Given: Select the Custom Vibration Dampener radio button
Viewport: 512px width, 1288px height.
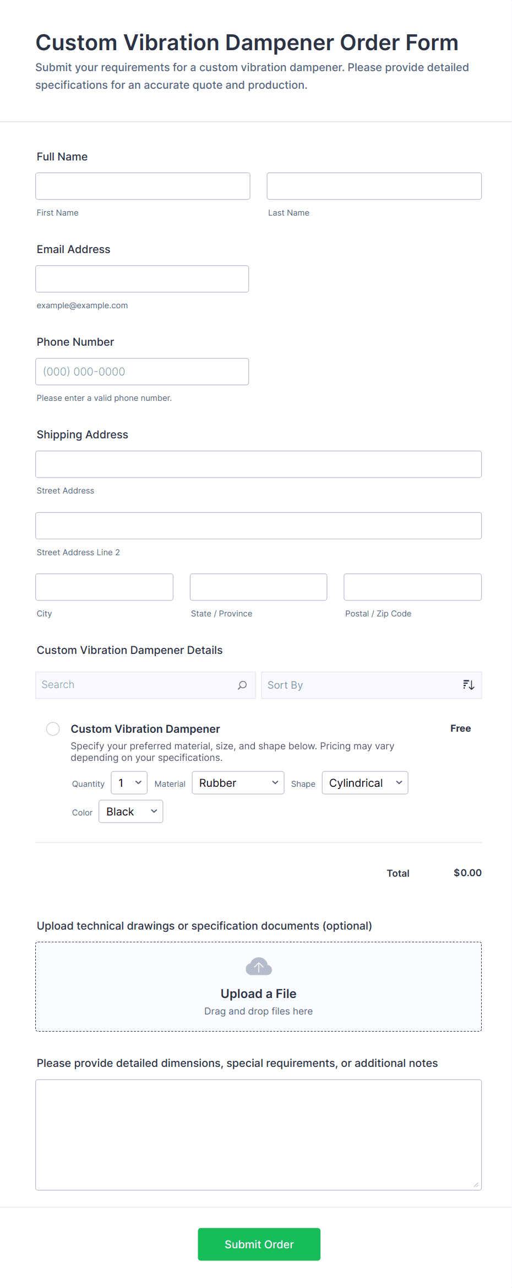Looking at the screenshot, I should pyautogui.click(x=53, y=729).
